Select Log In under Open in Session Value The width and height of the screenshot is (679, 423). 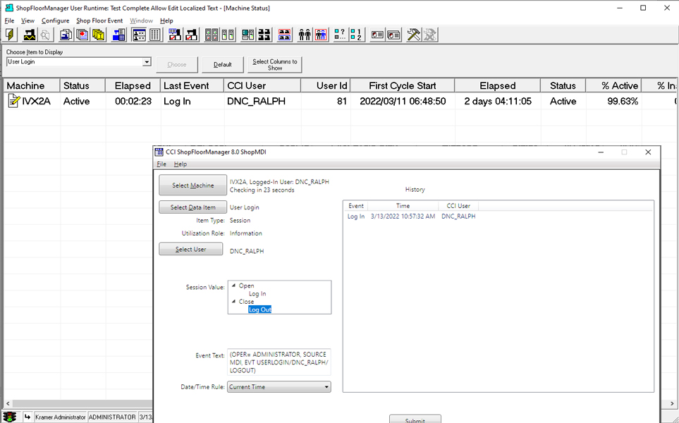(257, 293)
